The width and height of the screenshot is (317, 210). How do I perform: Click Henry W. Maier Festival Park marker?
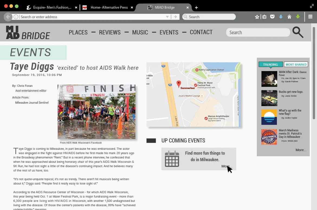coord(196,85)
